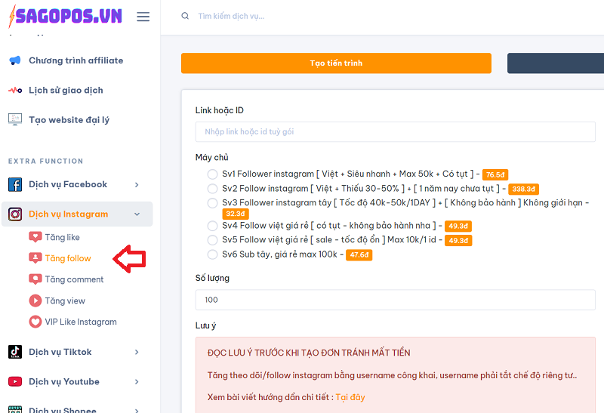Click the YouTube icon in sidebar
Screen dimensions: 604x413
[x=15, y=382]
